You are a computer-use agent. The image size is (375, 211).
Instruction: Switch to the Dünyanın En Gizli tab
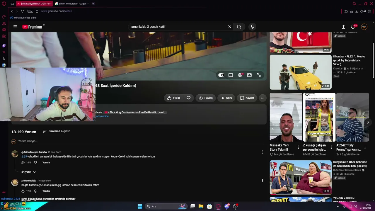tap(34, 4)
